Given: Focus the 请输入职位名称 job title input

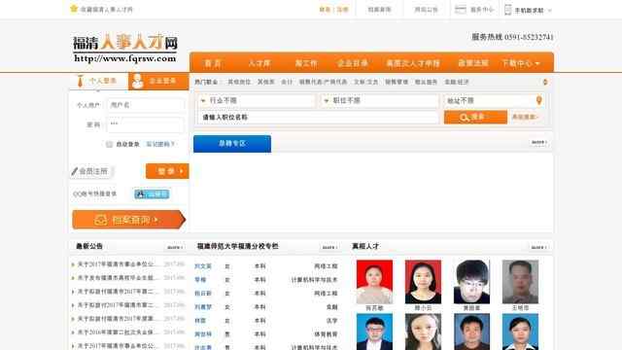Looking at the screenshot, I should (x=318, y=117).
